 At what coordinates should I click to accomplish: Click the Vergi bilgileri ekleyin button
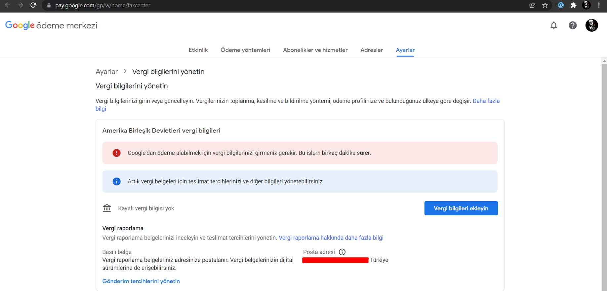pyautogui.click(x=461, y=208)
